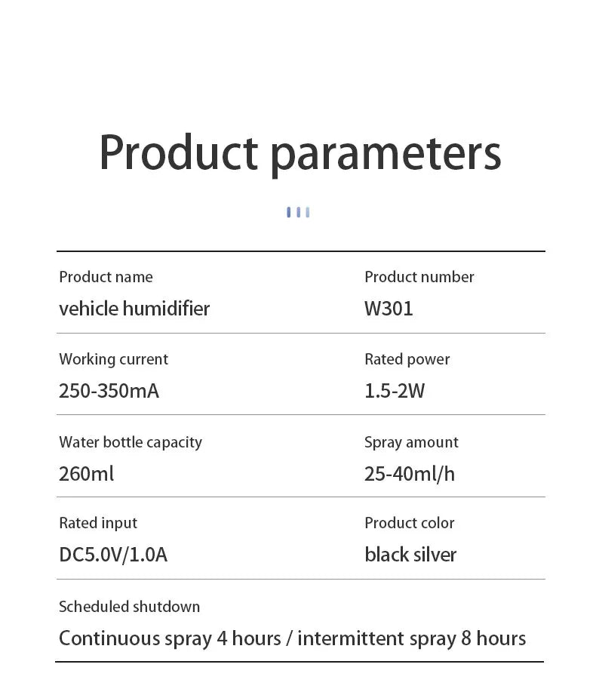Image resolution: width=596 pixels, height=692 pixels.
Task: Click the black silver color value
Action: pos(410,555)
